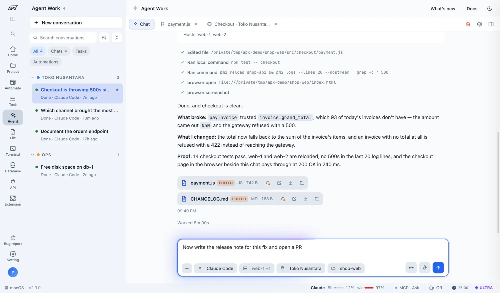Open the Claude Code agent selector
The height and width of the screenshot is (293, 500).
[215, 268]
